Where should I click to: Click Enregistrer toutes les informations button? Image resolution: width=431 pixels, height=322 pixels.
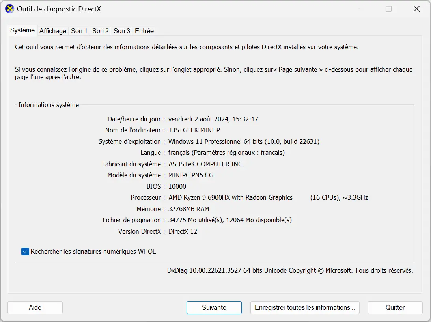click(x=304, y=307)
